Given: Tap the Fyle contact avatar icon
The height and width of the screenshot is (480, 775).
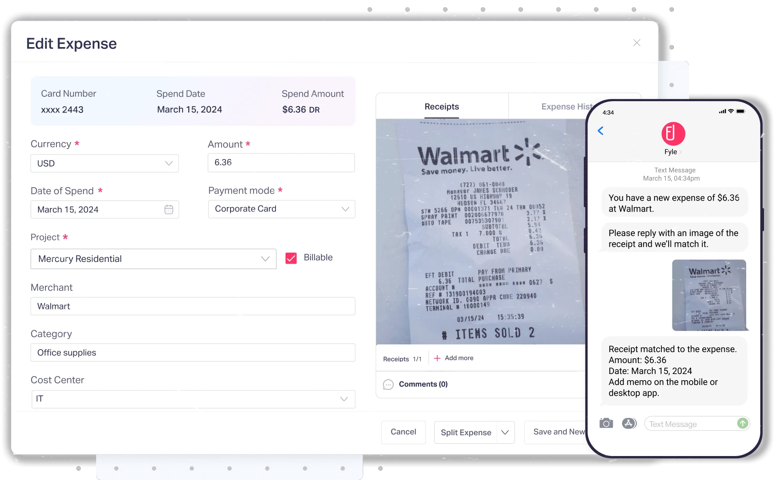Looking at the screenshot, I should click(673, 134).
